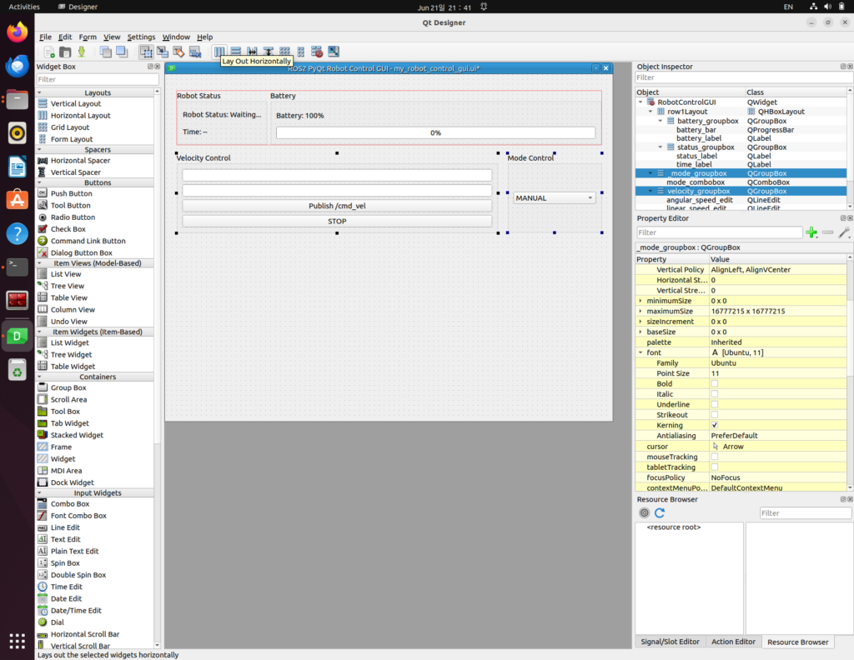This screenshot has height=660, width=854.
Task: Click Lay Out Horizontally in Splitter icon
Action: [252, 52]
